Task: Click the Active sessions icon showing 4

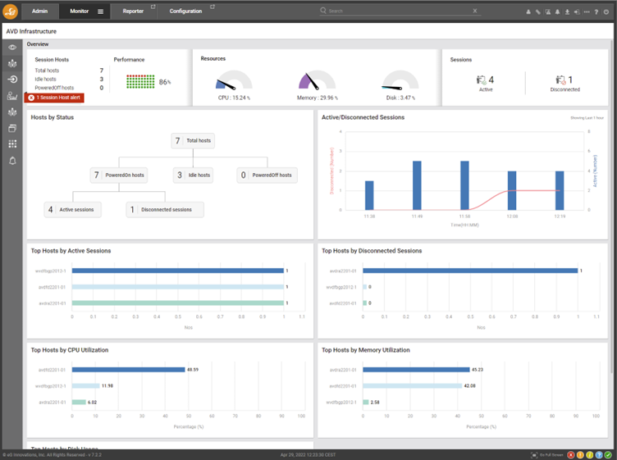Action: [481, 80]
